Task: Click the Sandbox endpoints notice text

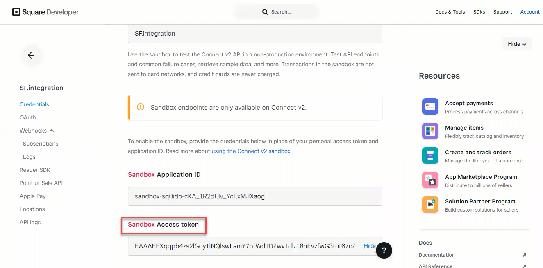Action: click(229, 108)
